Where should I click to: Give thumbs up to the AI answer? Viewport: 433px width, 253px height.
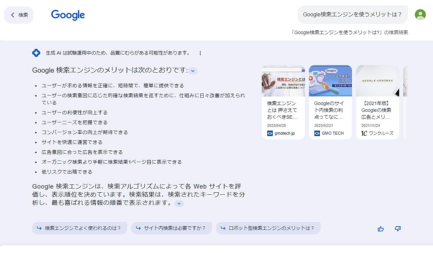pyautogui.click(x=381, y=229)
